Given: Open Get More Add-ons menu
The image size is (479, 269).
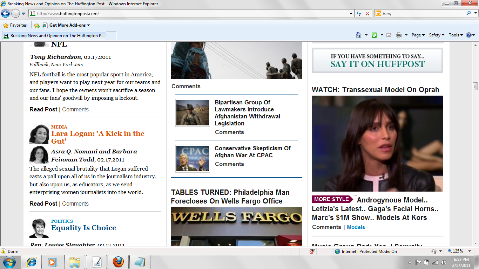Looking at the screenshot, I should point(66,25).
